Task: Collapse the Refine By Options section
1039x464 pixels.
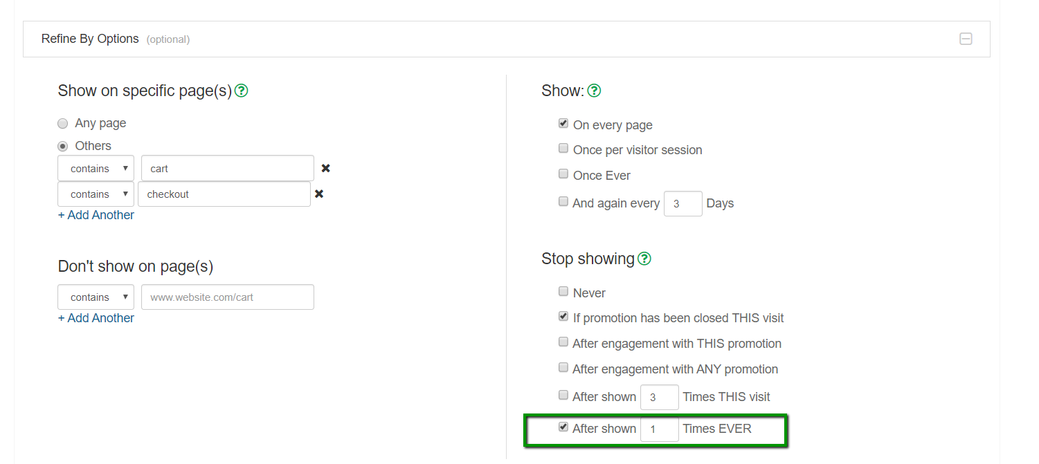Action: click(x=966, y=39)
